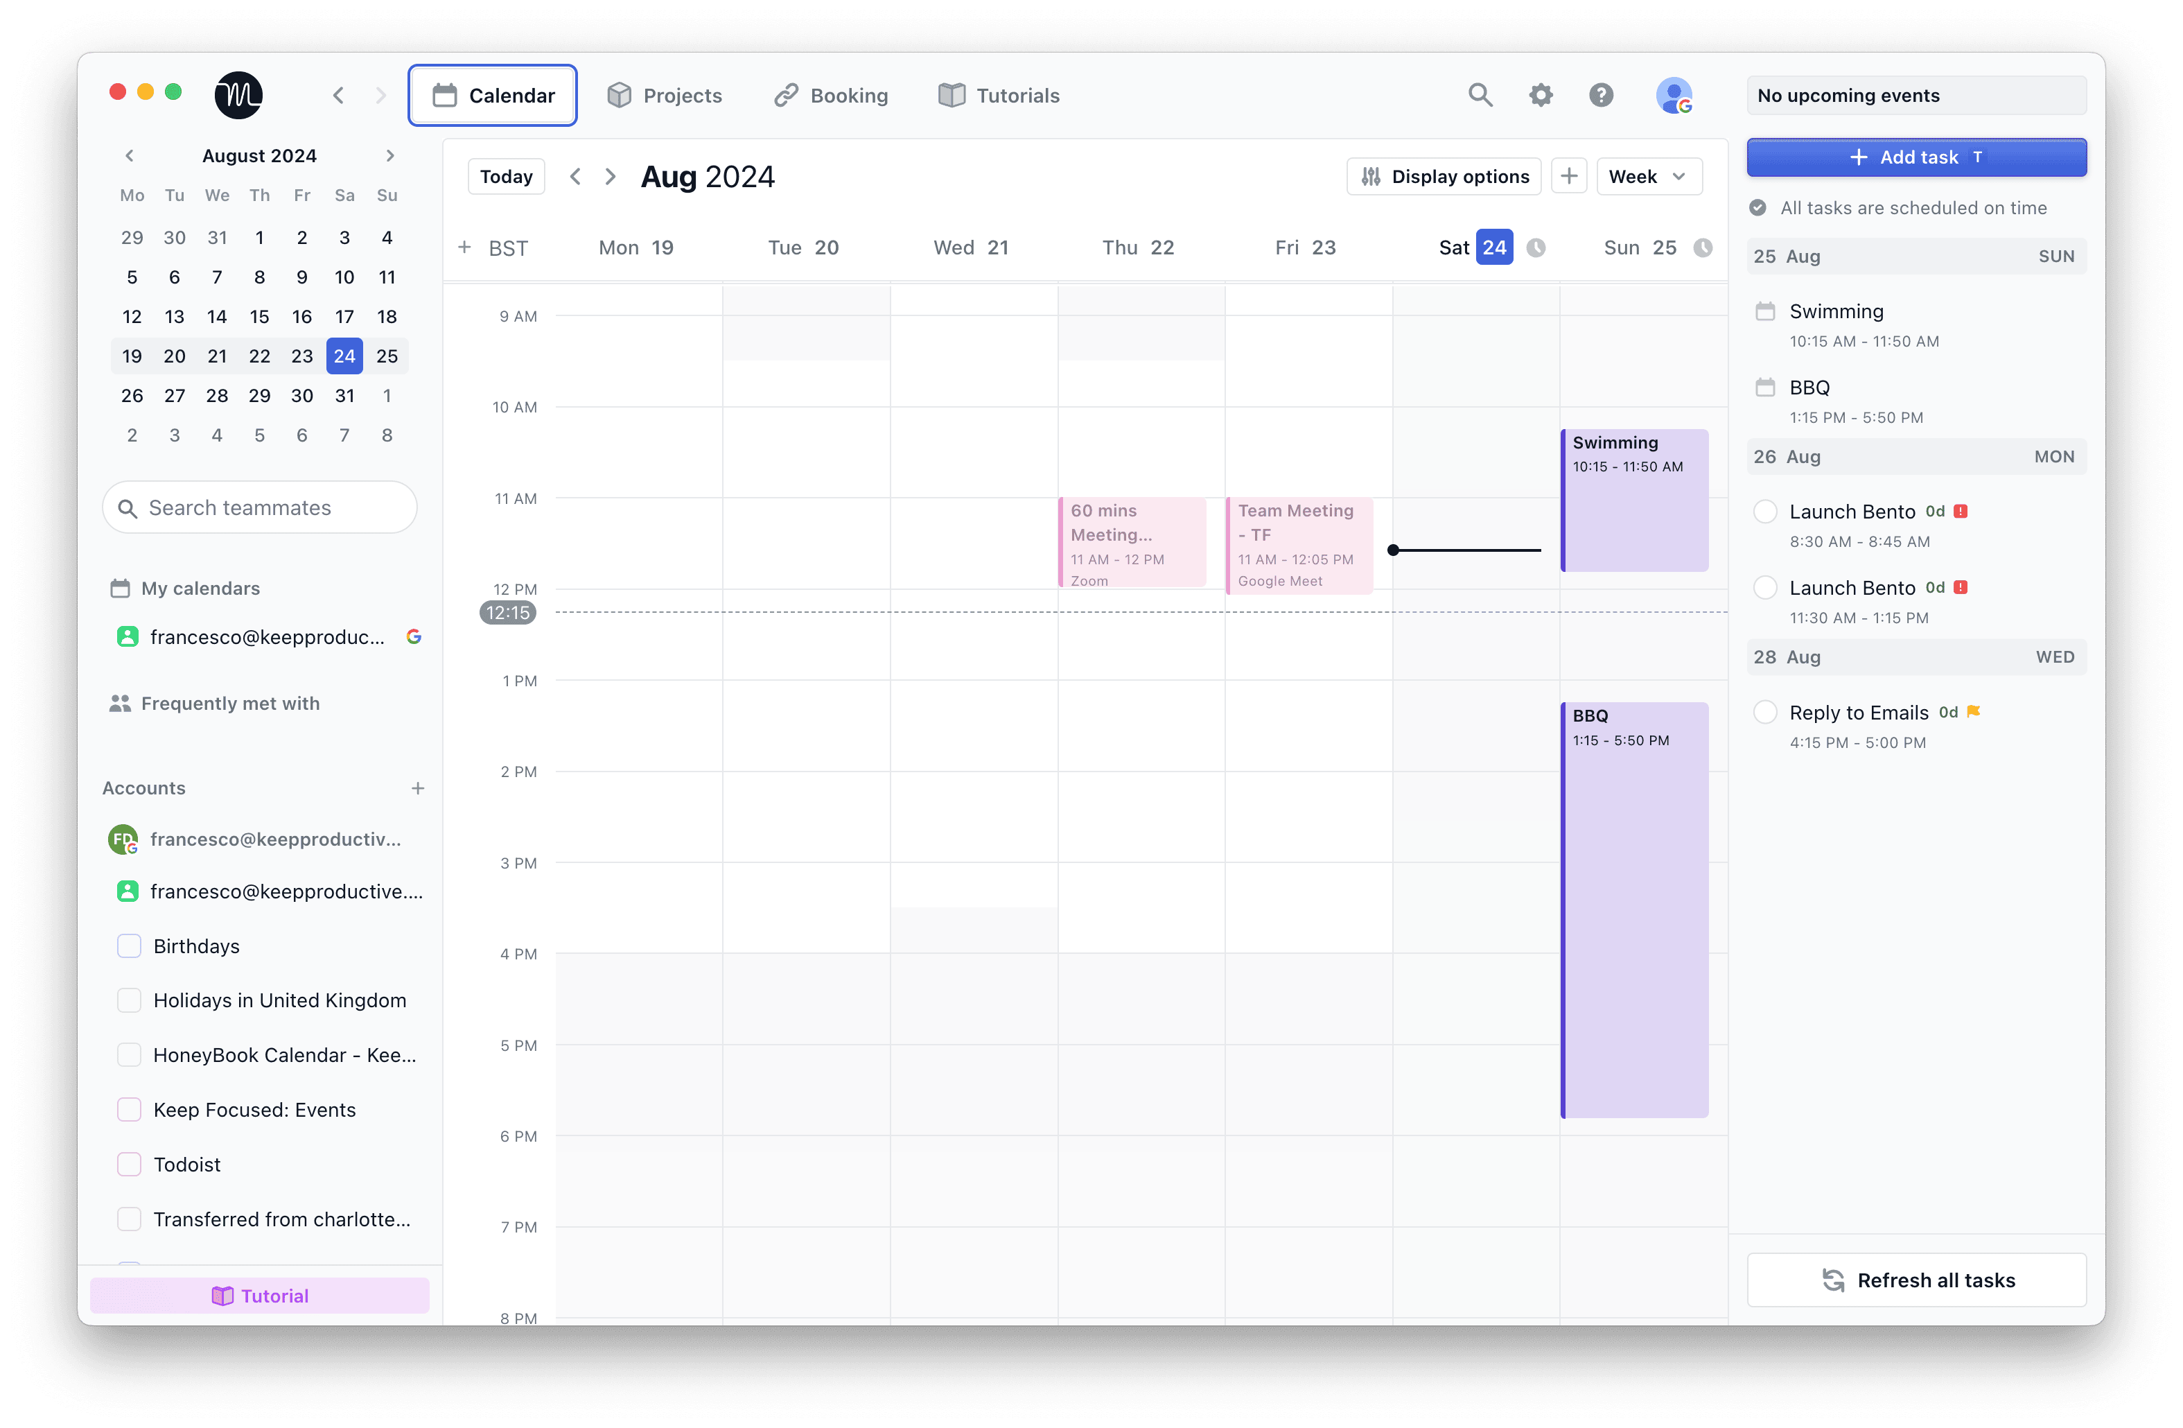Click the Search teammates field
Screen dimensions: 2183x1428
pyautogui.click(x=260, y=507)
